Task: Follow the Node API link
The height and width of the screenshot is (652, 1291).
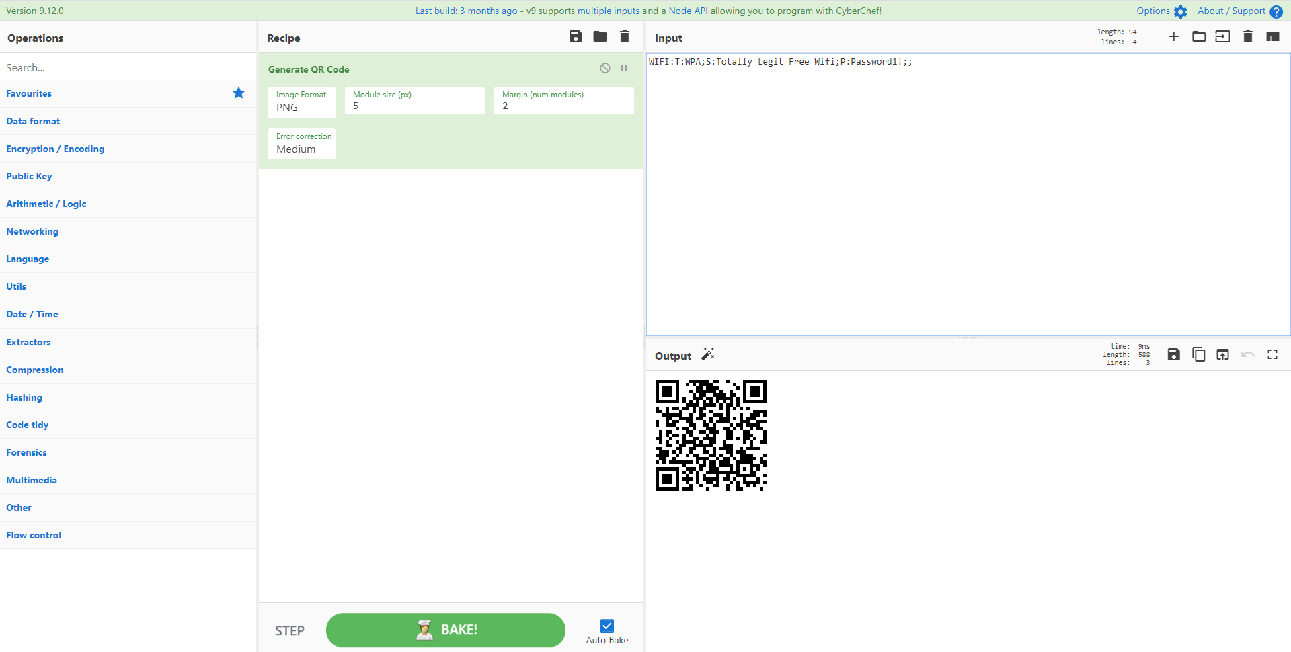Action: [688, 11]
